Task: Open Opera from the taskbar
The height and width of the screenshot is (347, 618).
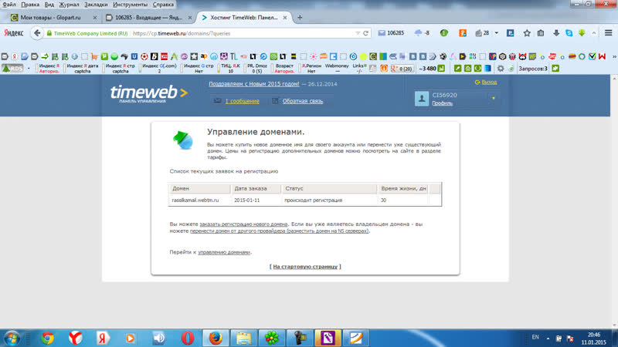Action: pyautogui.click(x=188, y=338)
